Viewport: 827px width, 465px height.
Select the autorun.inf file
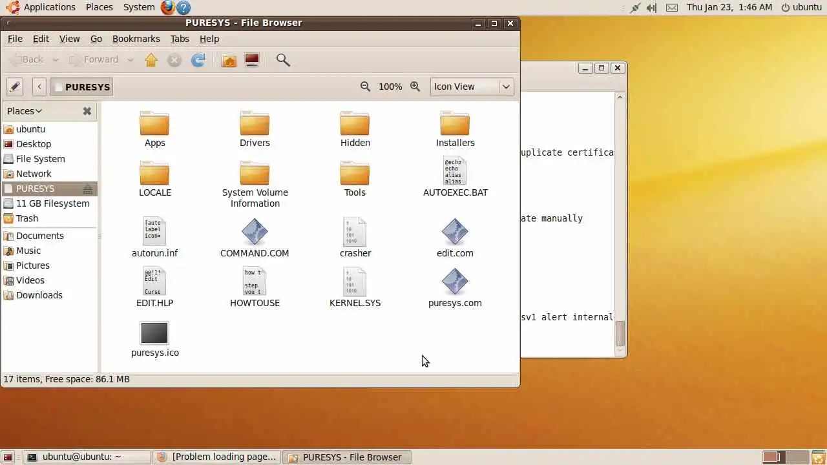(155, 238)
